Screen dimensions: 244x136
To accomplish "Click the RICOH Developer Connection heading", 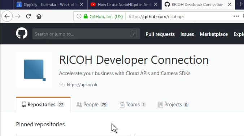I will (134, 60).
